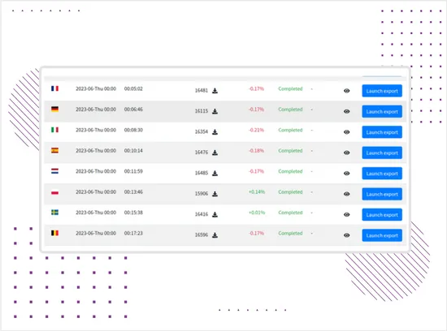Click the eye icon in Sweden row
Screen dimensions: 447x331
pyautogui.click(x=347, y=215)
